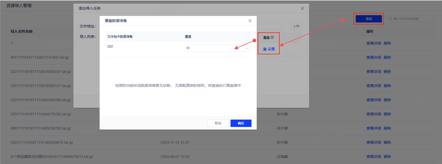Open 查看详细 for 817筛选器联动问题 file
The height and width of the screenshot is (164, 442).
pos(373,157)
